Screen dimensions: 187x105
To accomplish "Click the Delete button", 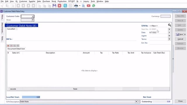I will click(180, 30).
